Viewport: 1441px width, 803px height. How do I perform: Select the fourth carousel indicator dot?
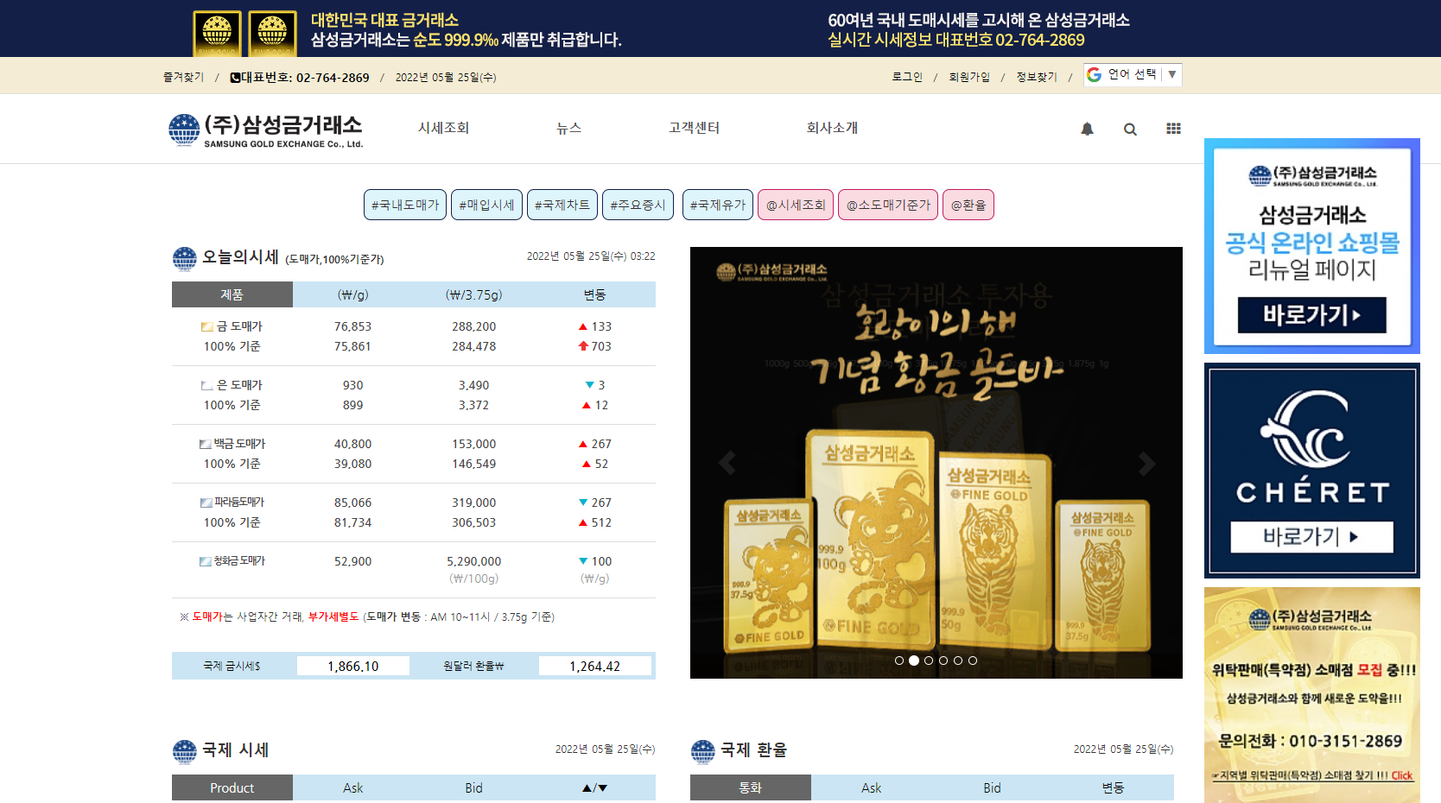943,661
